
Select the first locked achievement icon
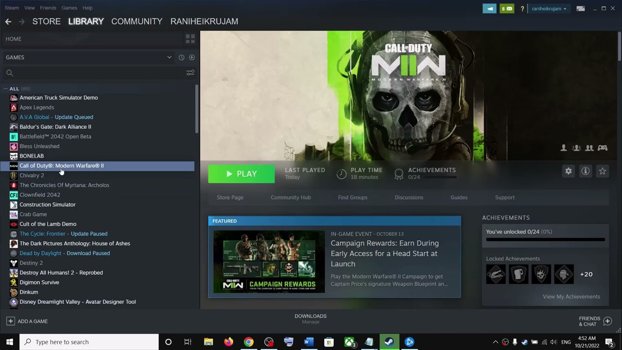coord(496,274)
